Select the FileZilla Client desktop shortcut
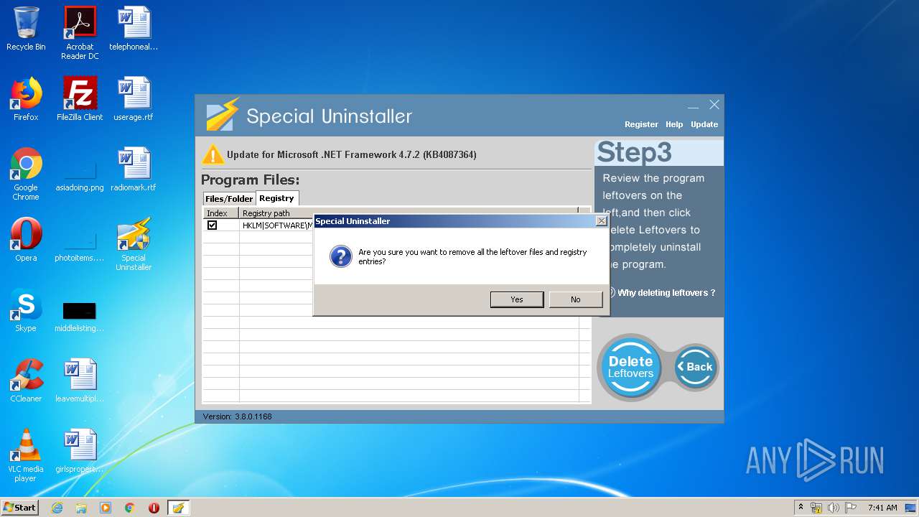919x517 pixels. (80, 99)
